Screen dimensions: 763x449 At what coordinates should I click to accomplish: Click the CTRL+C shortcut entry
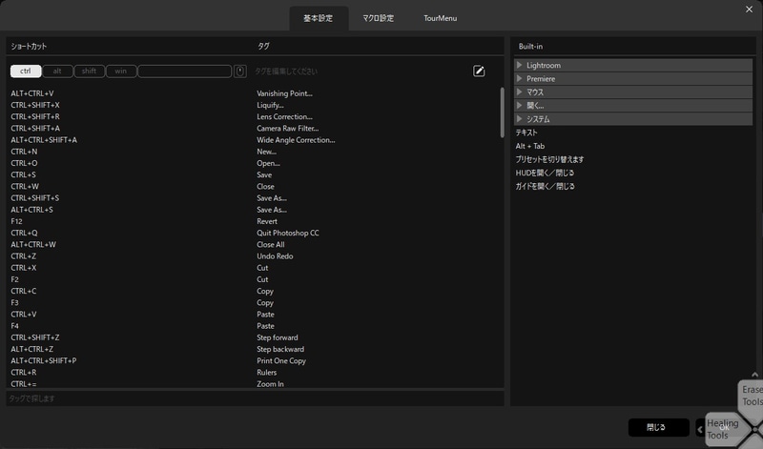click(x=24, y=292)
